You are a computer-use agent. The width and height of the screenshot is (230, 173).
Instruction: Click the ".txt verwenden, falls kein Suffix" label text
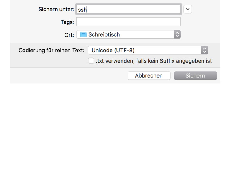154,61
